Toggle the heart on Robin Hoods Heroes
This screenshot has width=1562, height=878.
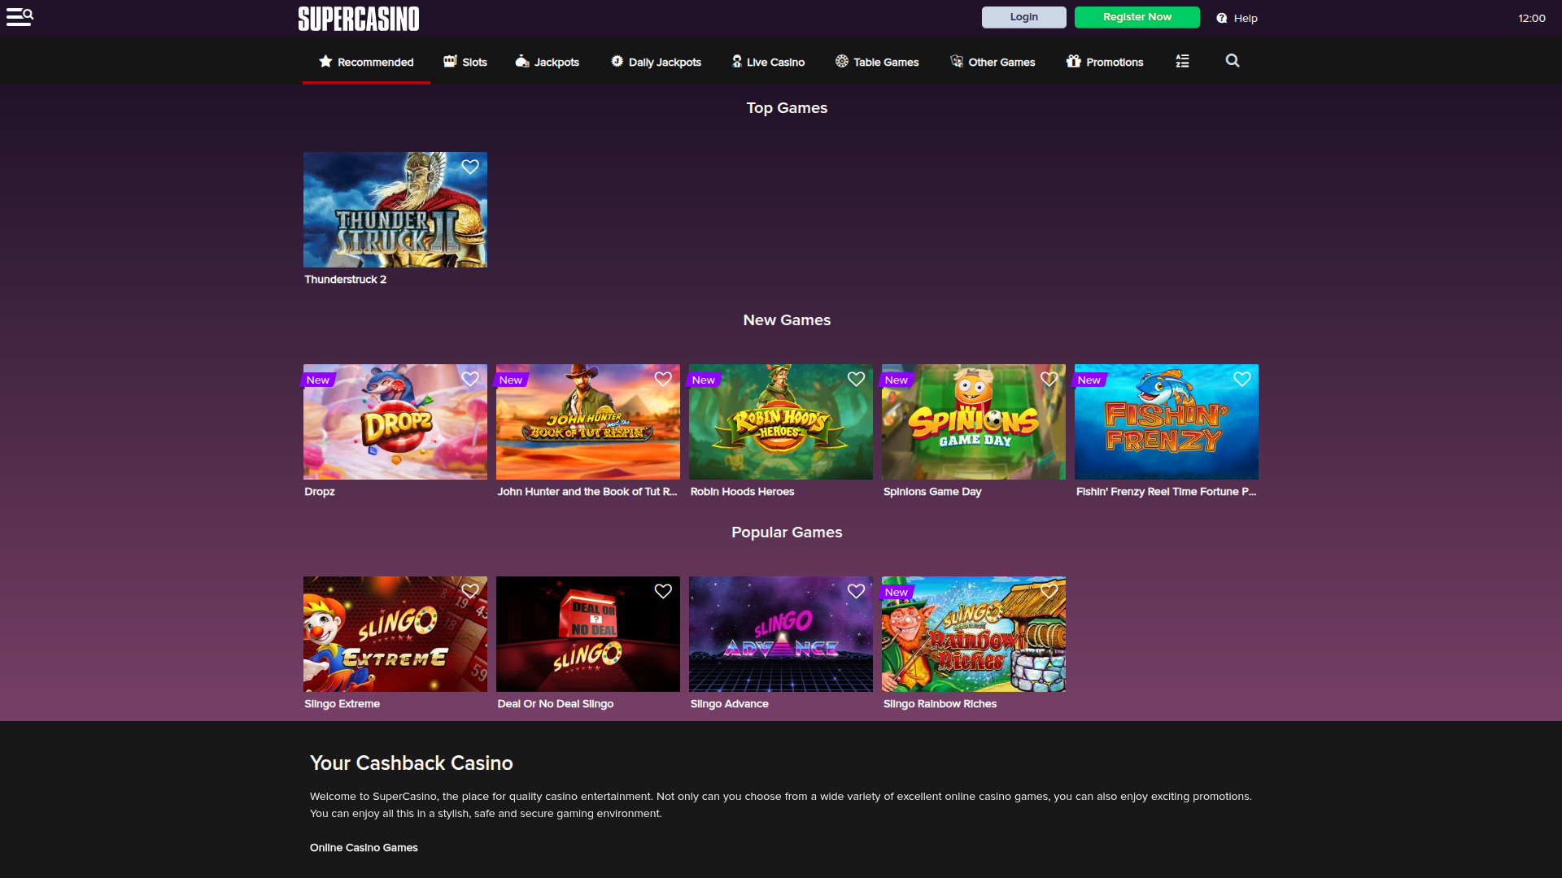point(855,378)
